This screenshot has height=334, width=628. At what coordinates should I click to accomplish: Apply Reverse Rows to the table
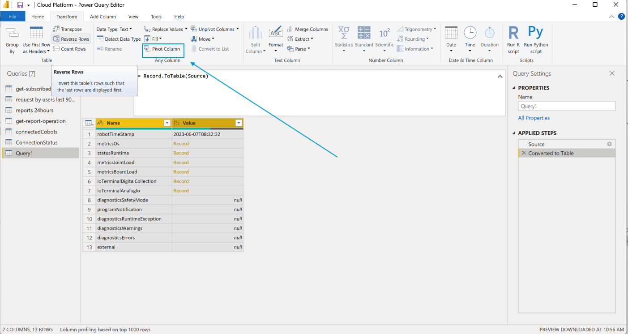pos(71,39)
